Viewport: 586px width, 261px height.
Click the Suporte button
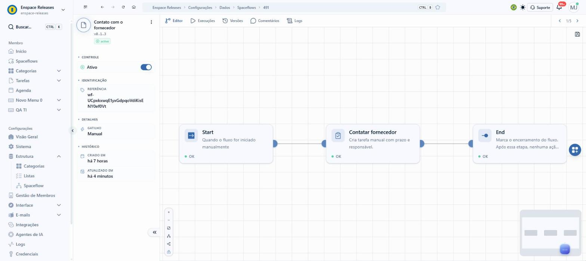(540, 7)
